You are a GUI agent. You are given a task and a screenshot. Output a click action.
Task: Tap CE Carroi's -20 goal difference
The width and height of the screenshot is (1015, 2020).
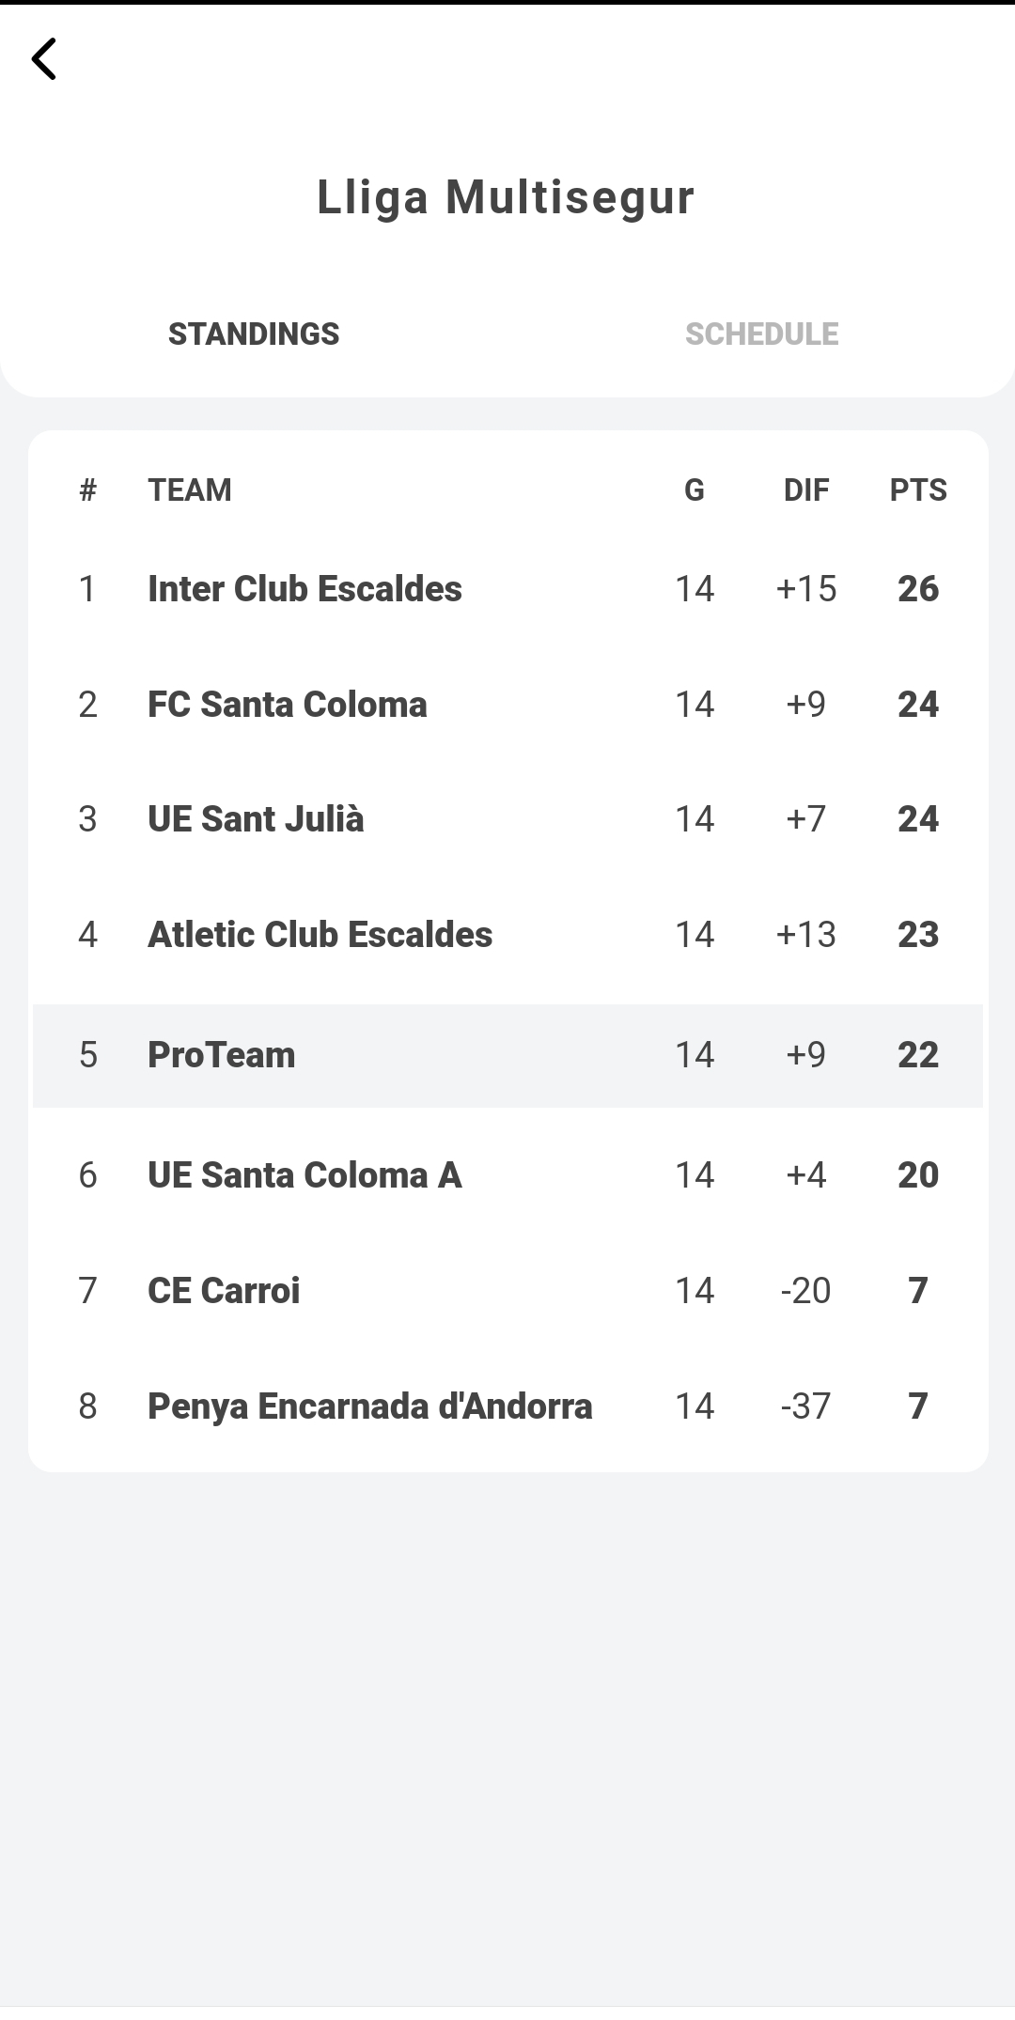[x=806, y=1291]
